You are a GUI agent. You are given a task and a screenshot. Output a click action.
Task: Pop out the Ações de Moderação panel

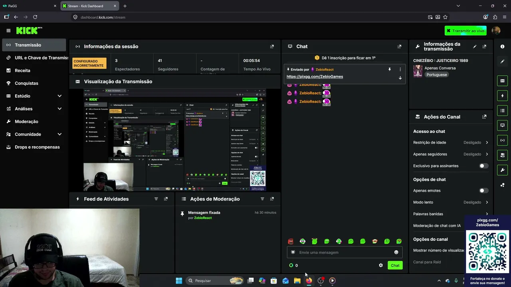click(x=272, y=199)
